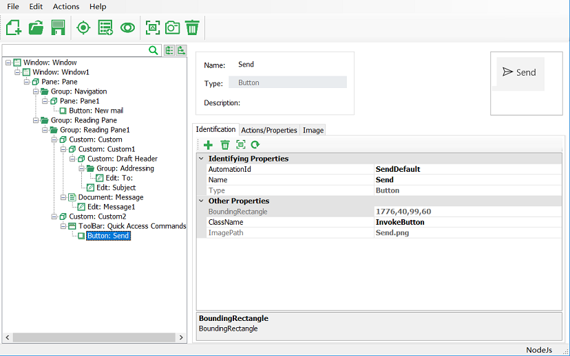This screenshot has height=356, width=570.
Task: Open the Actions menu
Action: (66, 6)
